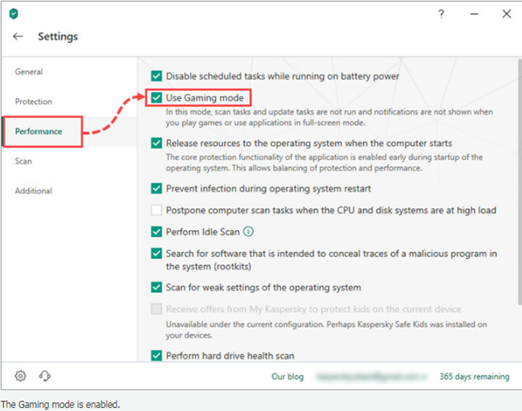
Task: Open settings gear icon in footer
Action: (20, 376)
